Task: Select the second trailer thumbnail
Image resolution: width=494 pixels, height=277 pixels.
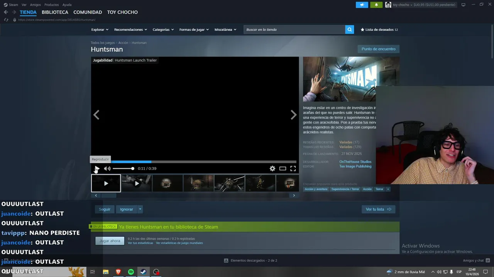Action: 137,183
